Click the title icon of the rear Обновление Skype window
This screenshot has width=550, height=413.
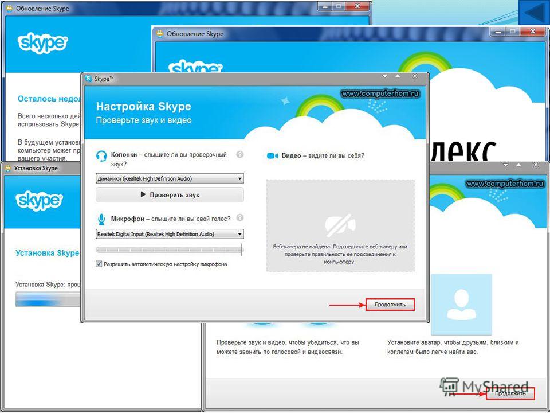10,9
